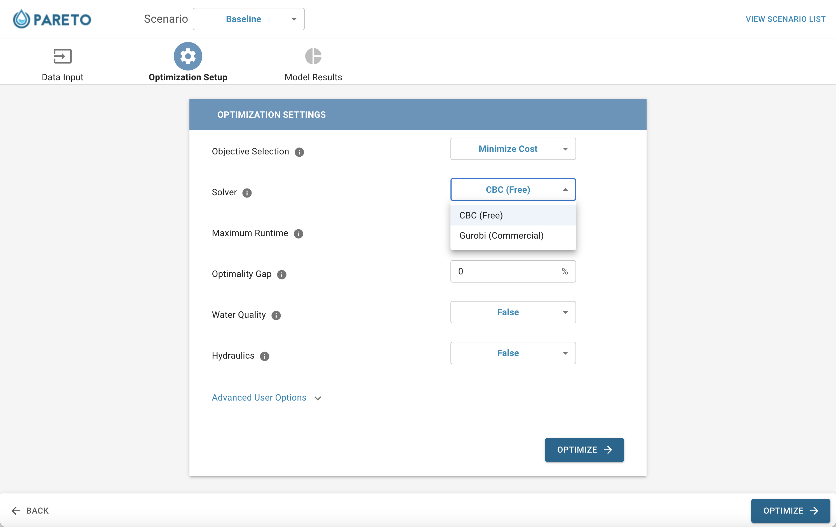Open the Water Quality False dropdown

pos(513,312)
